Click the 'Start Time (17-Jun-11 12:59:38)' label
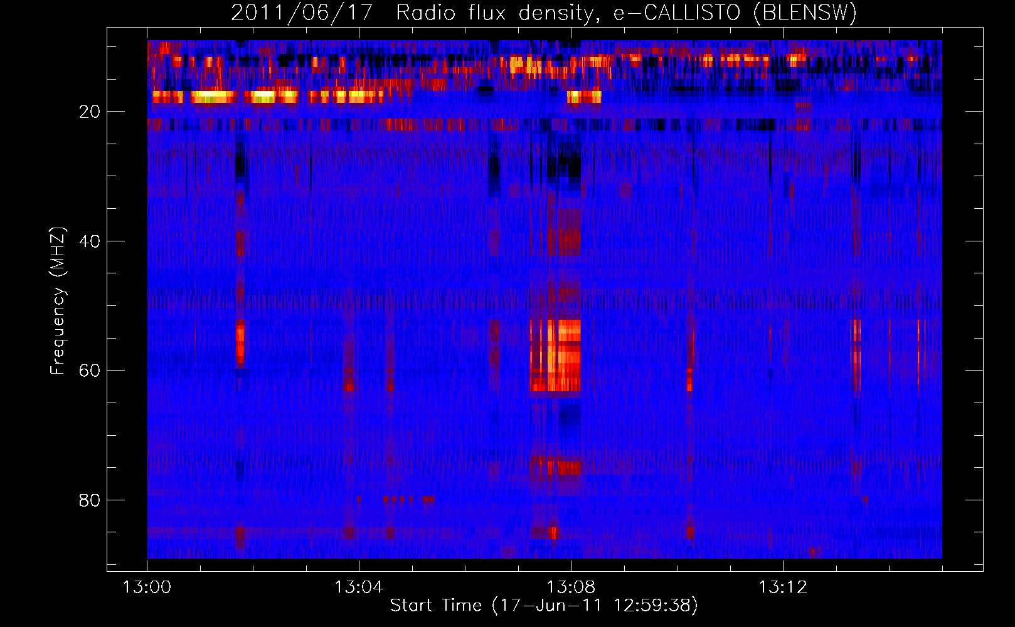Viewport: 1015px width, 627px height. pyautogui.click(x=544, y=606)
